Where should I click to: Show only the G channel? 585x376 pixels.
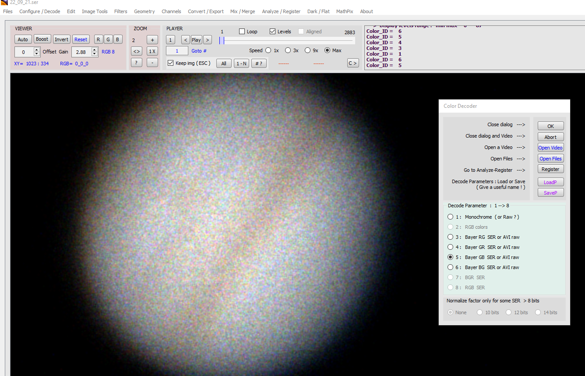tap(108, 39)
